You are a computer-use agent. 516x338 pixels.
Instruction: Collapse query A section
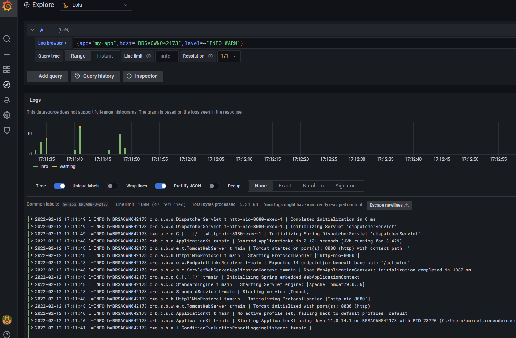coord(32,30)
